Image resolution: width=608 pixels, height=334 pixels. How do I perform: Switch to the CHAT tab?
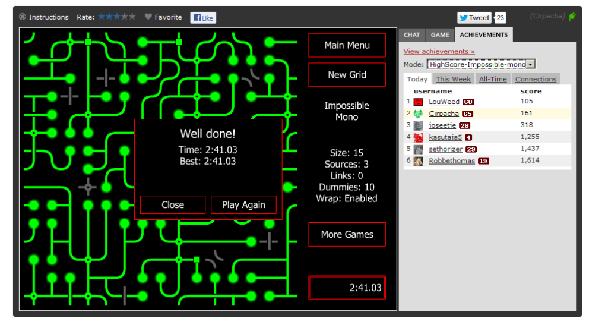[x=412, y=35]
